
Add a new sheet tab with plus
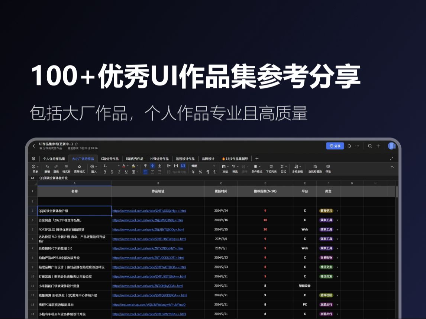[x=257, y=159]
